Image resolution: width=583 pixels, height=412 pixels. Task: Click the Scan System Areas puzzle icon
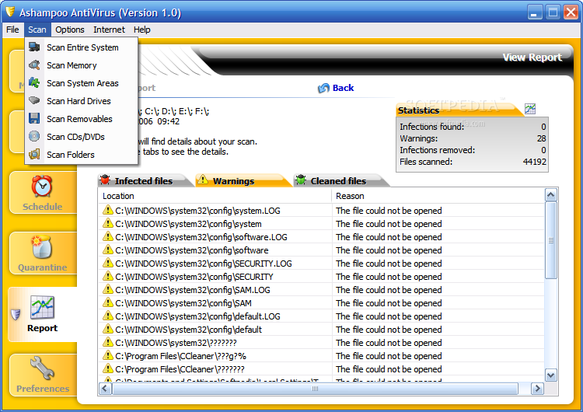pyautogui.click(x=34, y=82)
